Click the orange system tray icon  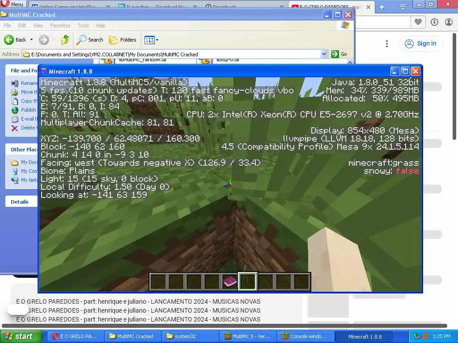pyautogui.click(x=425, y=336)
